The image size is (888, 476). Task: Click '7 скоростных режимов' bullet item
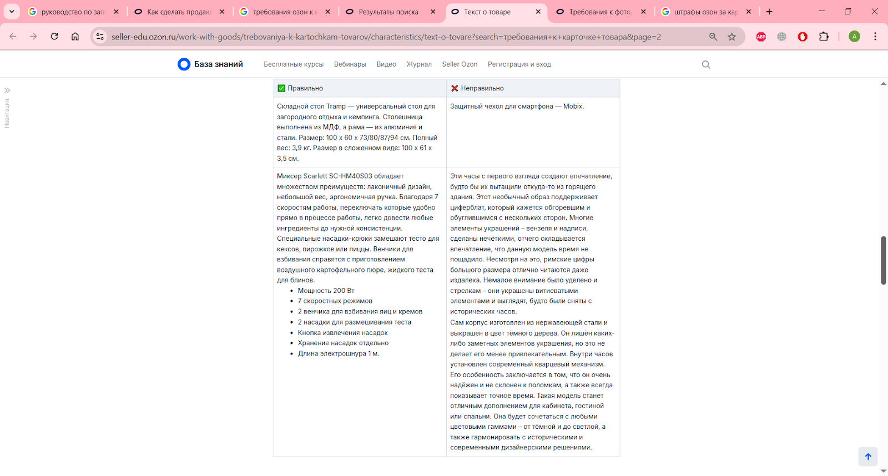point(335,301)
